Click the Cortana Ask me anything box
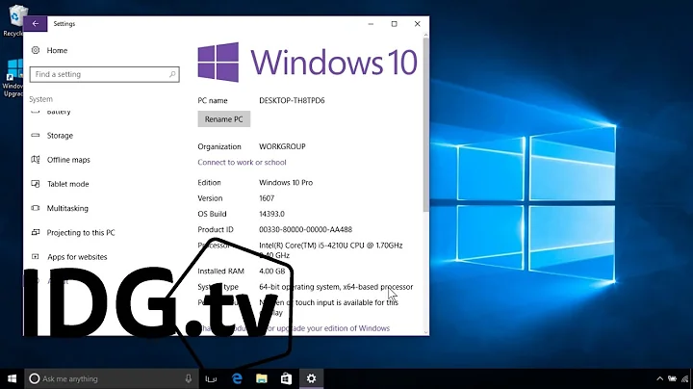The image size is (693, 389). point(112,378)
